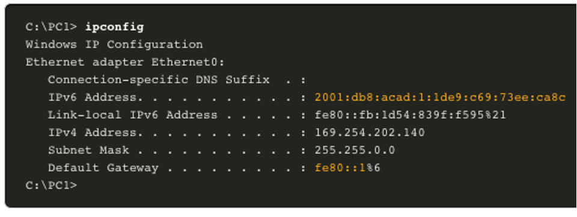Viewport: 577px width, 217px height.
Task: Click the %6 zone index after gateway
Action: [x=373, y=168]
